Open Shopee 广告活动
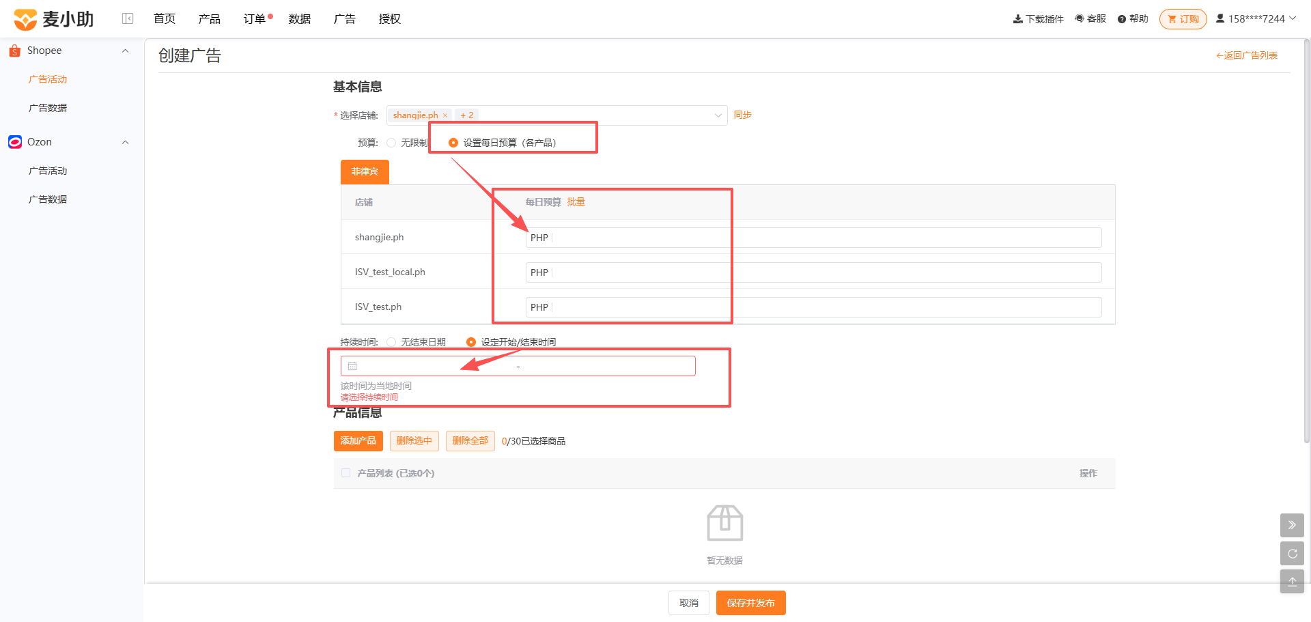 pyautogui.click(x=48, y=79)
